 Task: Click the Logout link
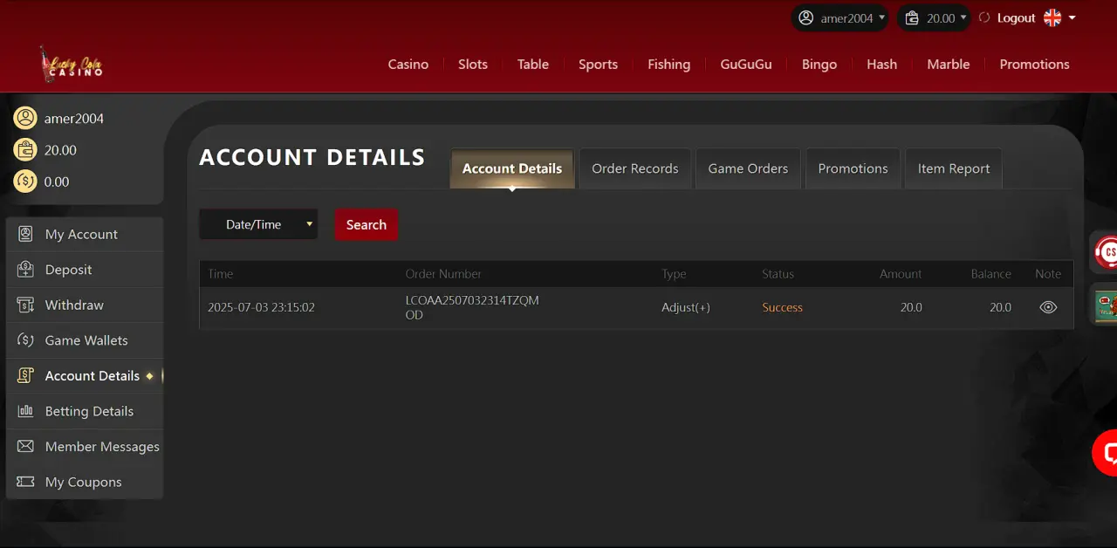point(1016,17)
